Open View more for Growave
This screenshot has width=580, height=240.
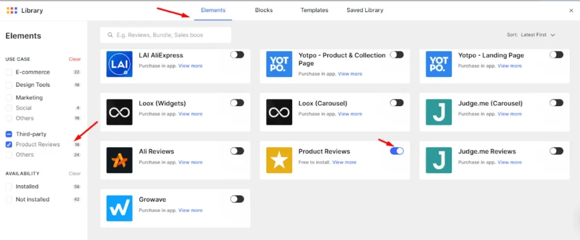[190, 210]
